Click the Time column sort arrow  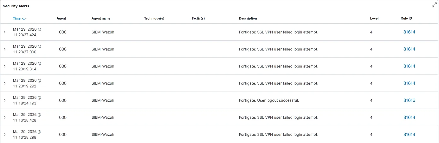pyautogui.click(x=24, y=18)
